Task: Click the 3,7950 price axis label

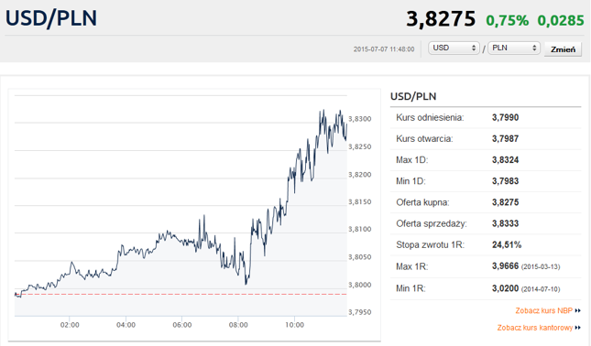Action: point(359,312)
